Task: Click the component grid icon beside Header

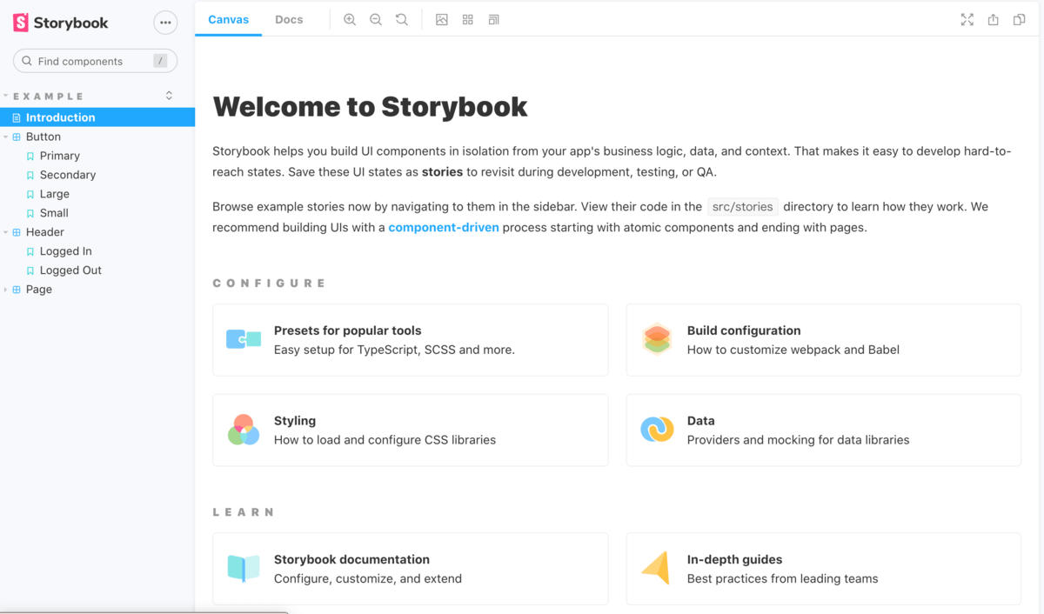Action: click(17, 232)
